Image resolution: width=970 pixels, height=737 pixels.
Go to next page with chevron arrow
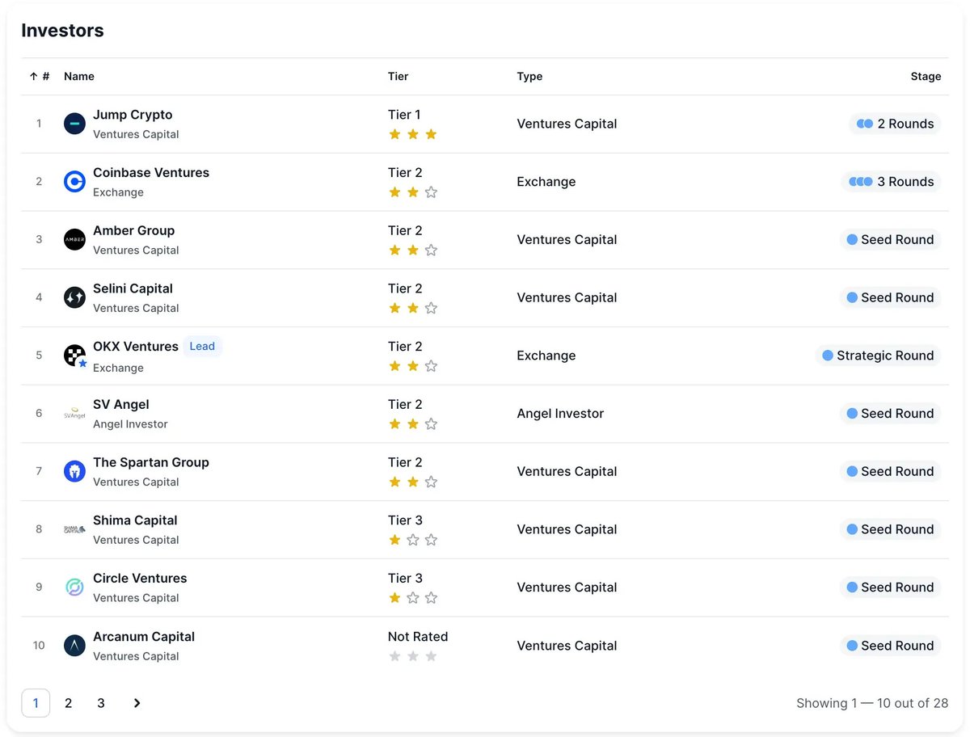[137, 703]
